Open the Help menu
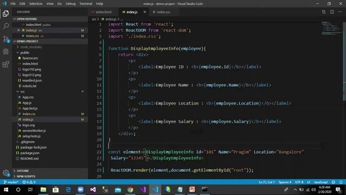Image resolution: width=346 pixels, height=195 pixels. click(x=99, y=4)
